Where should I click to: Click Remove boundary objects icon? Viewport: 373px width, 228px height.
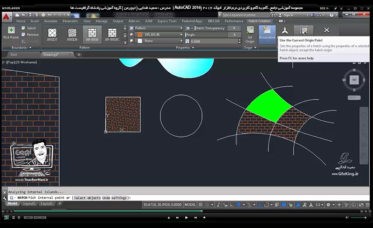pyautogui.click(x=23, y=35)
